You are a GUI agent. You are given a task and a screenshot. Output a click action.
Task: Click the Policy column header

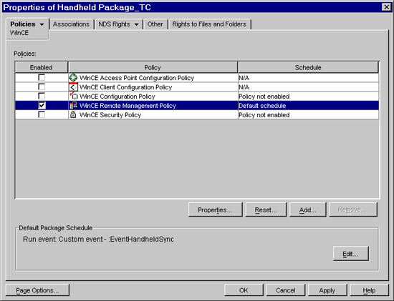click(x=153, y=67)
